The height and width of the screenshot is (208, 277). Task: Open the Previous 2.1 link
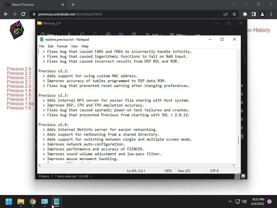(19, 82)
